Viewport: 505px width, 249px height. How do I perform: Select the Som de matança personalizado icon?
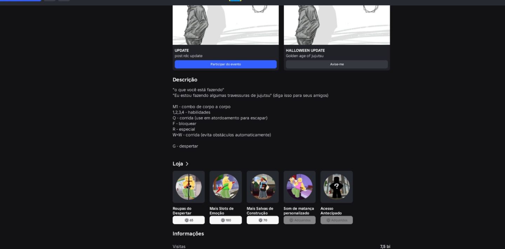tap(299, 187)
